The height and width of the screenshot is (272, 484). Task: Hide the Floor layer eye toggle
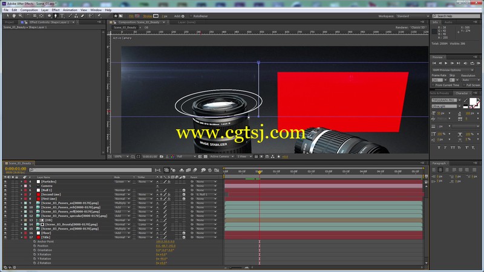click(5, 233)
